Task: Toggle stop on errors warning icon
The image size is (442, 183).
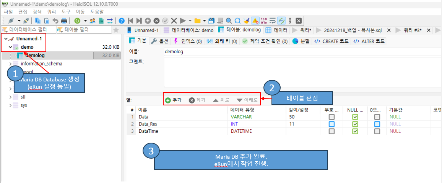Action: [x=255, y=21]
